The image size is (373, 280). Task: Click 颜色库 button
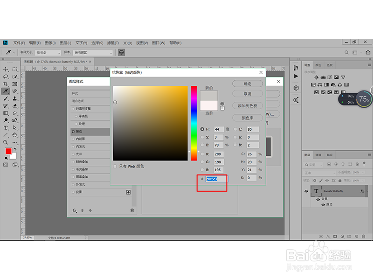(x=248, y=118)
